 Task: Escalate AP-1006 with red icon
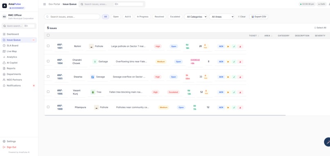tap(240, 92)
